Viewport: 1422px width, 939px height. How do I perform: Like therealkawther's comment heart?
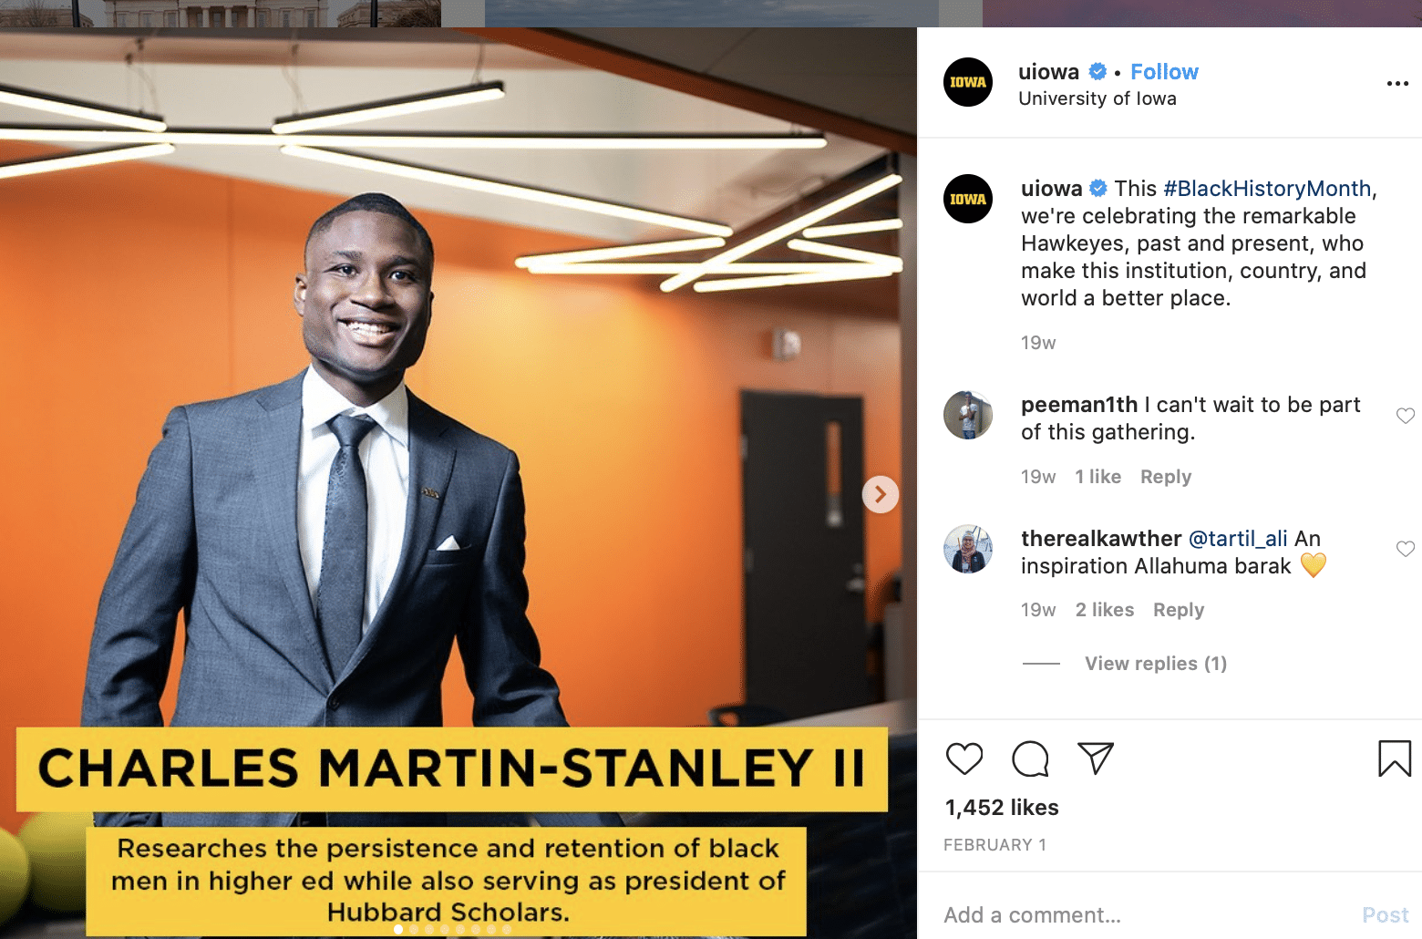[x=1406, y=549]
